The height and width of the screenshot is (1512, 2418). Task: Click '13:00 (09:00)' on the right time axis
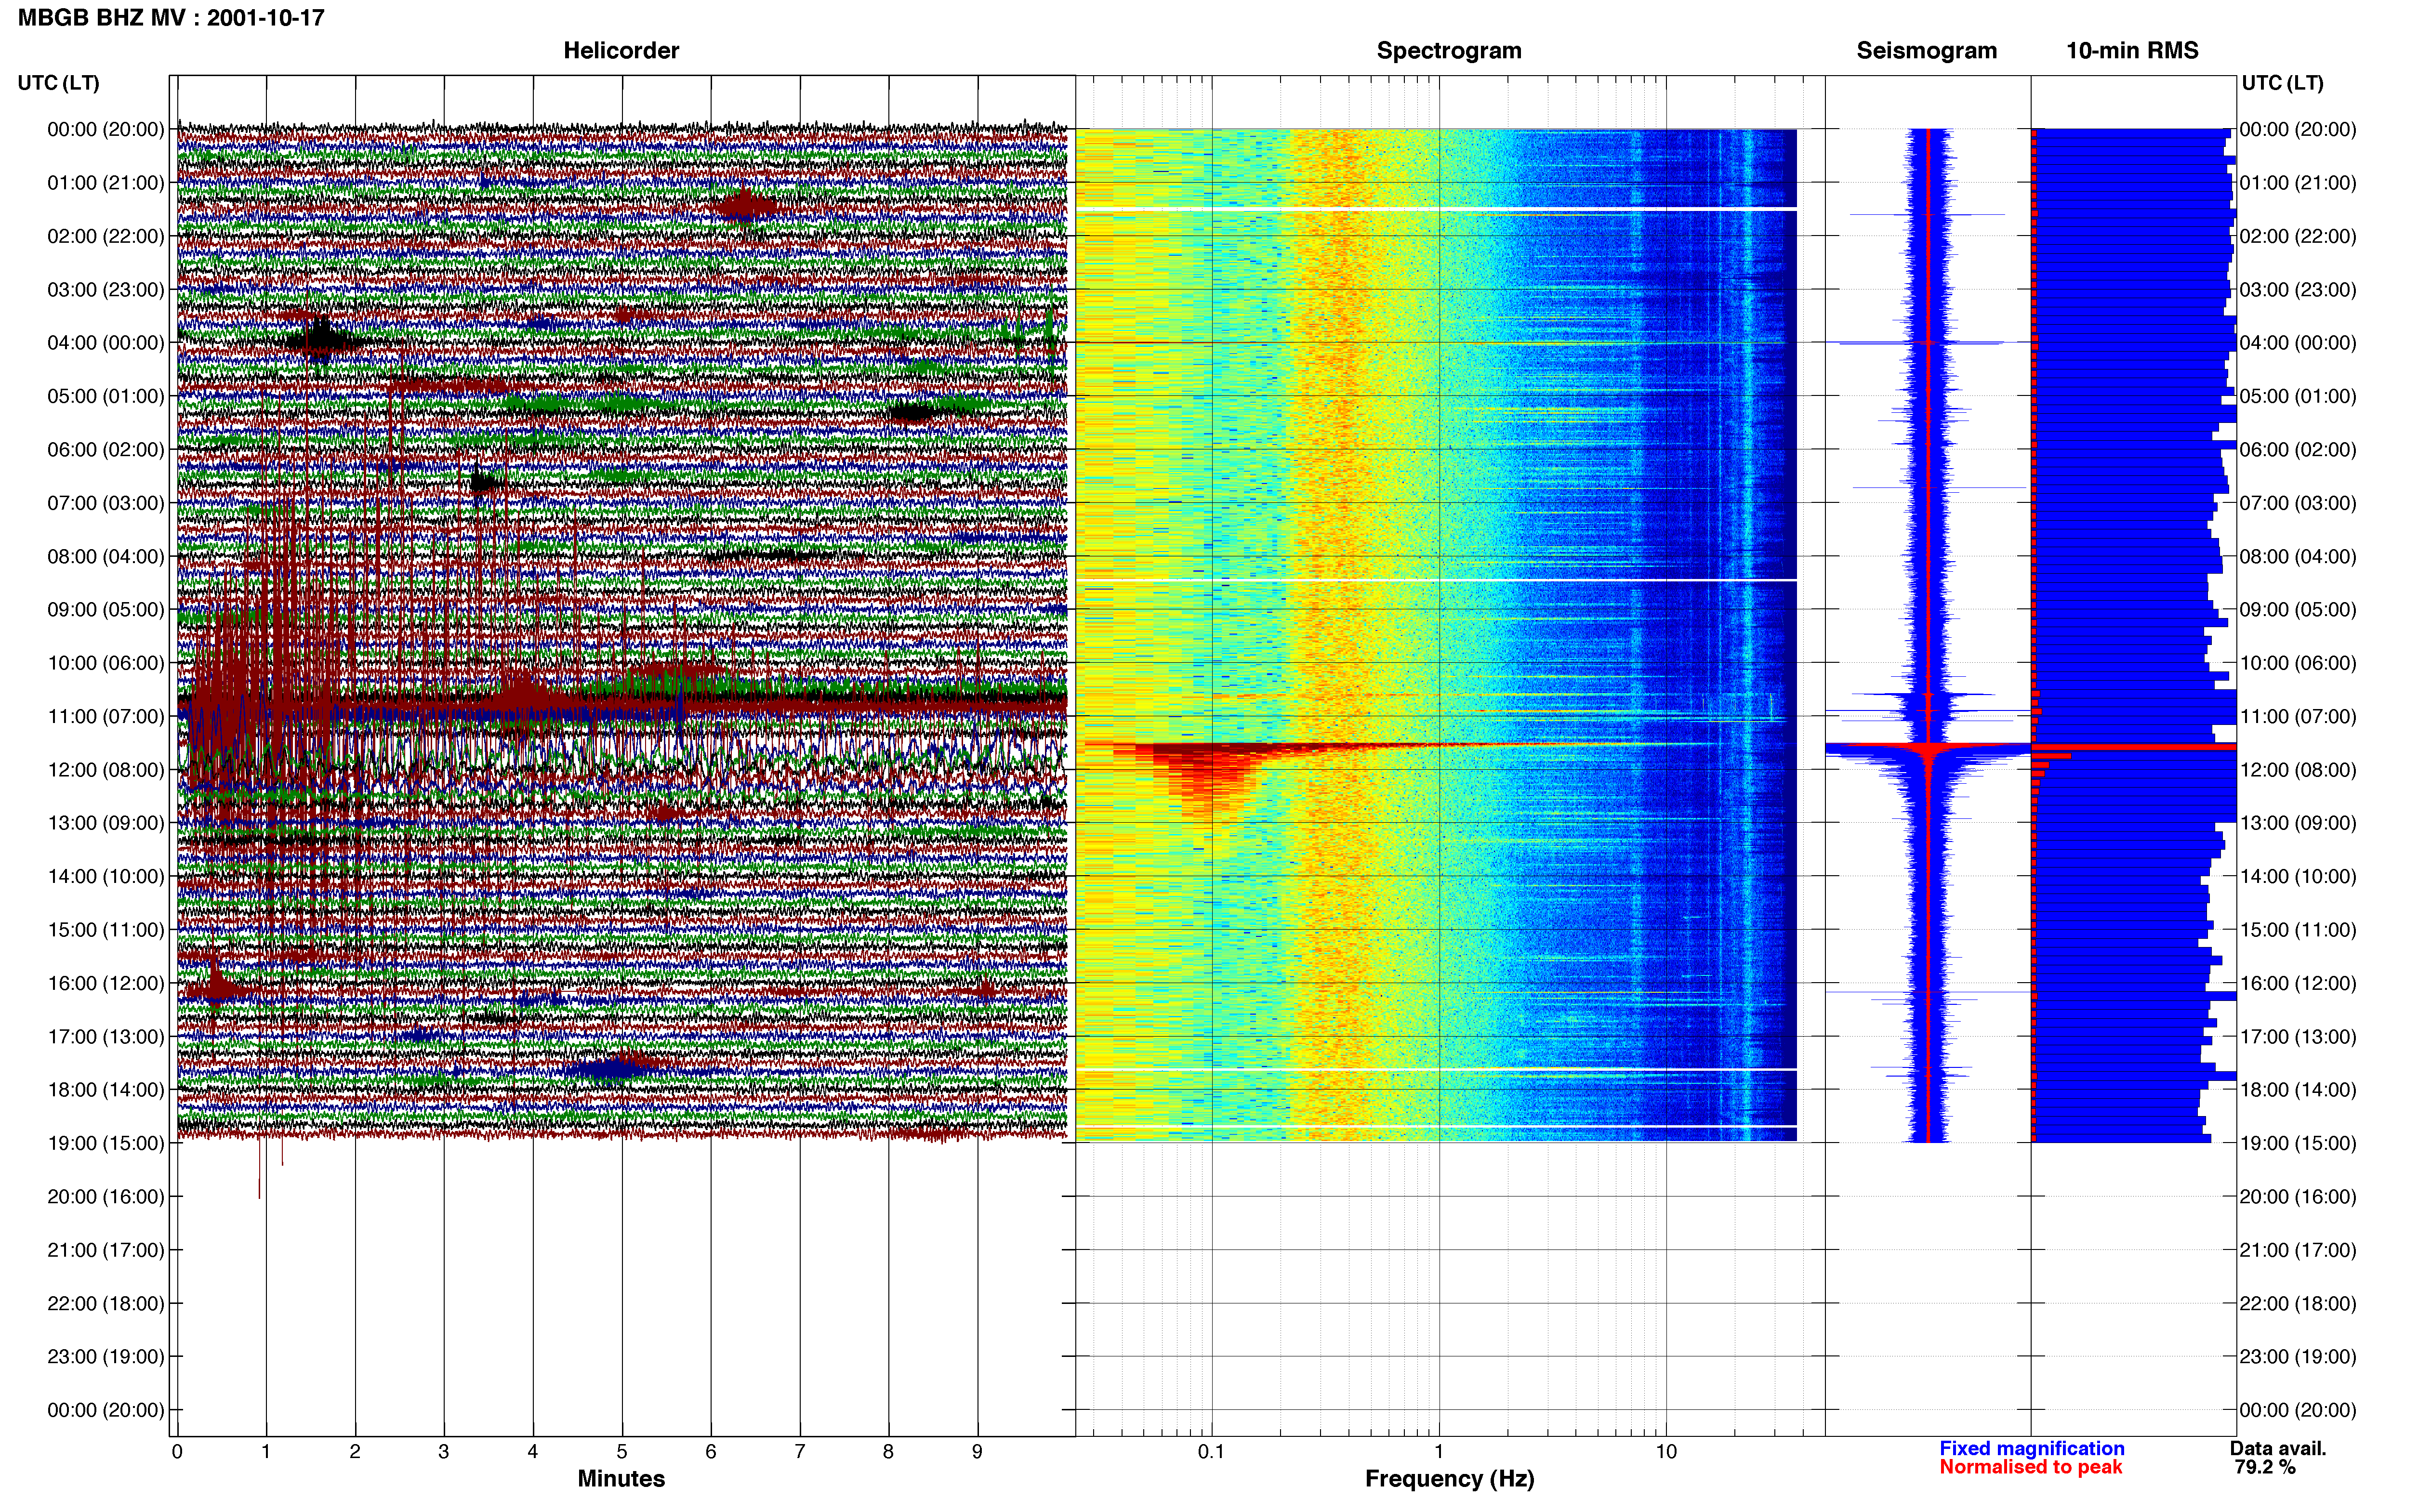point(2298,823)
